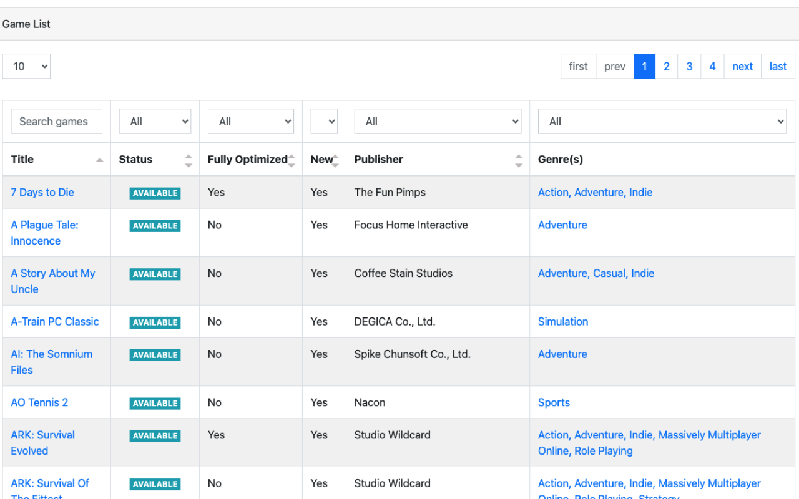Go to page 2

click(x=667, y=66)
